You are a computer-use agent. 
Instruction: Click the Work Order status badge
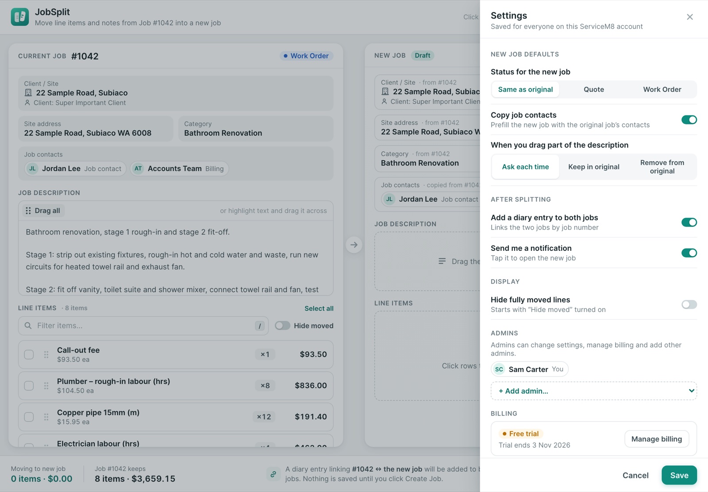(306, 56)
